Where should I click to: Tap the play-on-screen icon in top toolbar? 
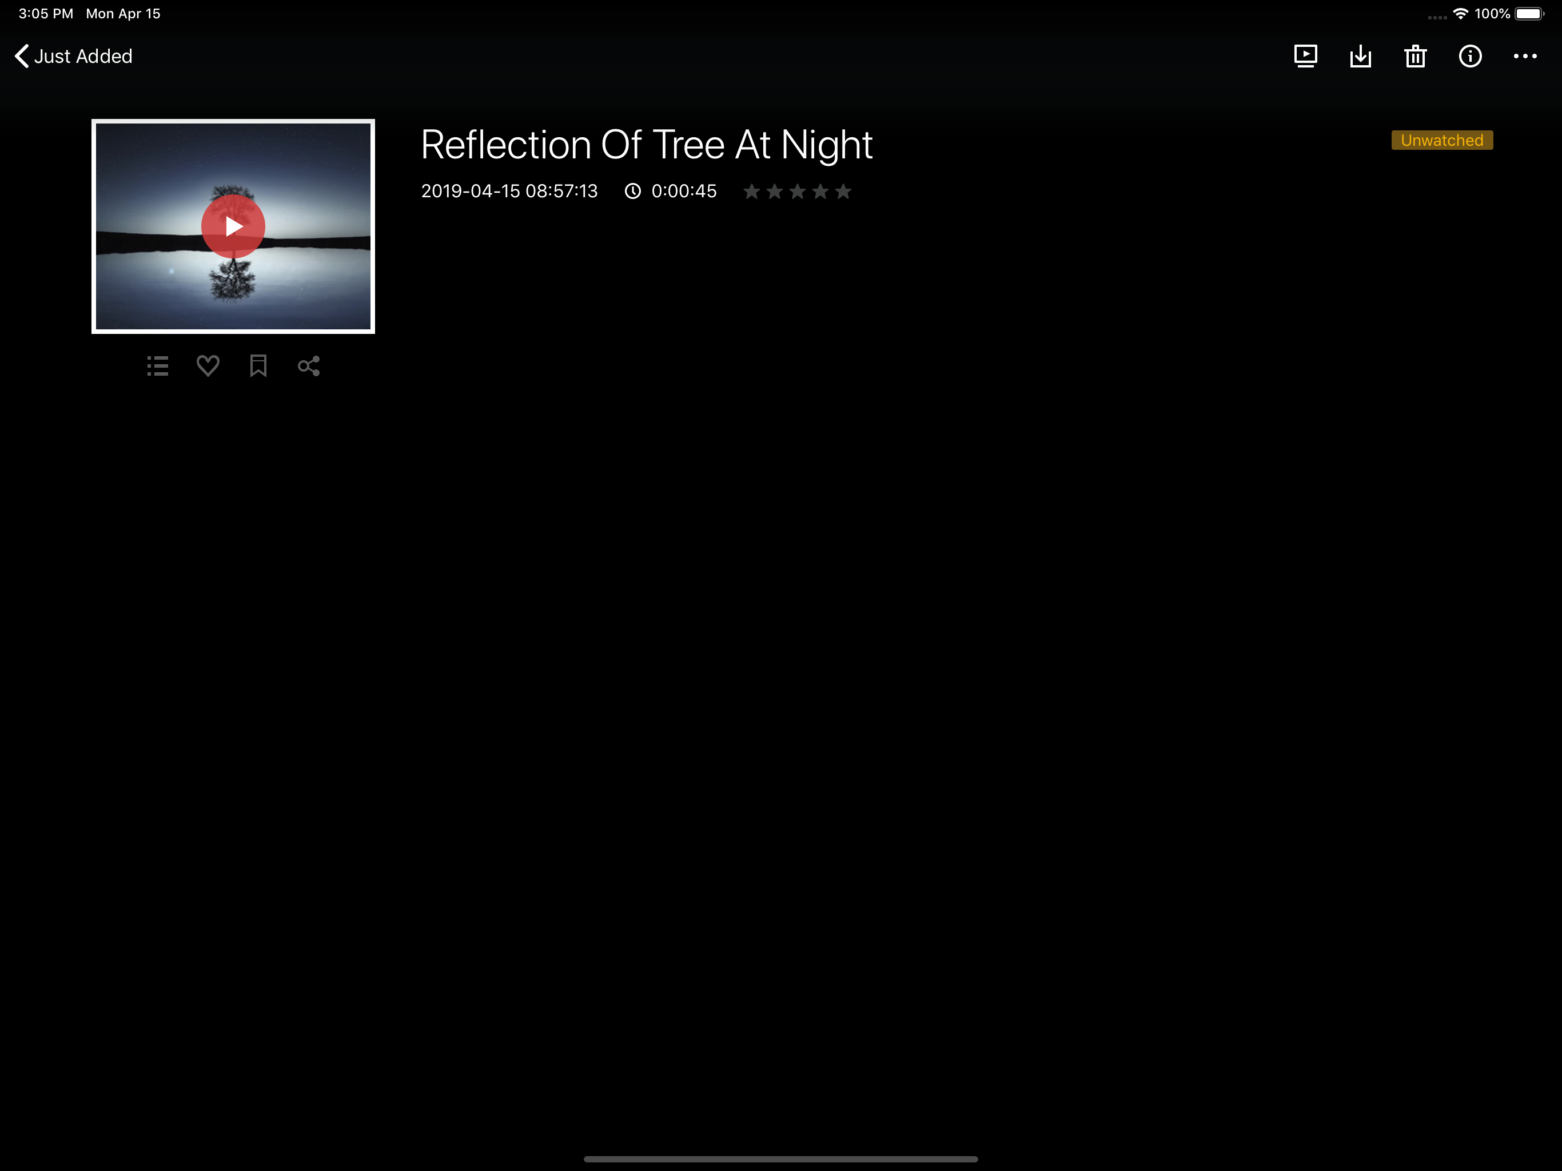[1305, 56]
